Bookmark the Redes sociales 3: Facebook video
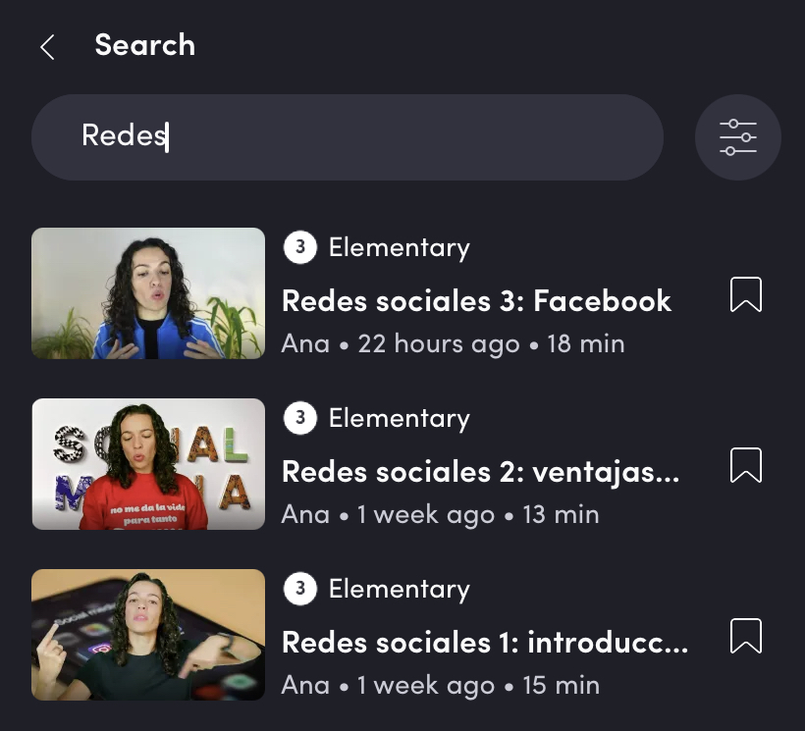 click(x=746, y=294)
